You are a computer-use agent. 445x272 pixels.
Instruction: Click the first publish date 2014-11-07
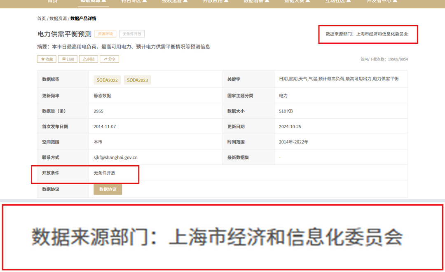coord(105,127)
